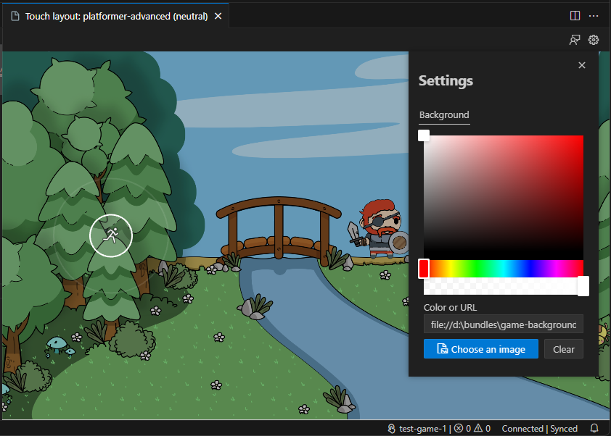
Task: Select the running-figure touch control on the canvas
Action: click(x=111, y=235)
